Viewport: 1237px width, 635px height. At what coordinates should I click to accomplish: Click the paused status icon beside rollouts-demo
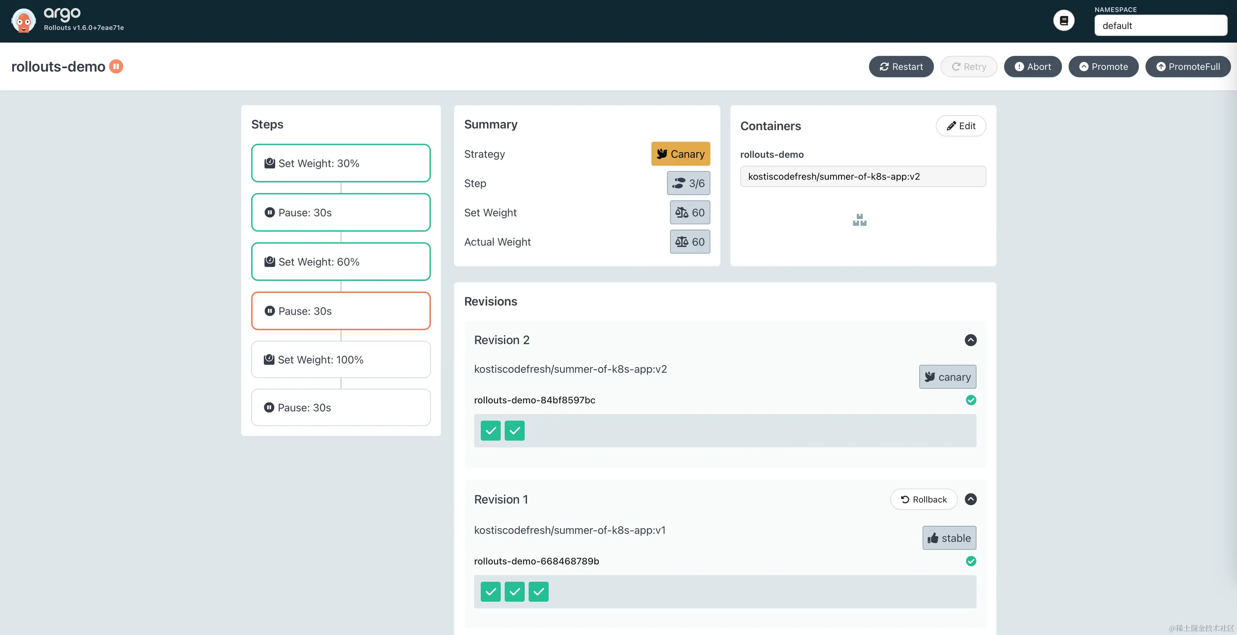pyautogui.click(x=116, y=66)
